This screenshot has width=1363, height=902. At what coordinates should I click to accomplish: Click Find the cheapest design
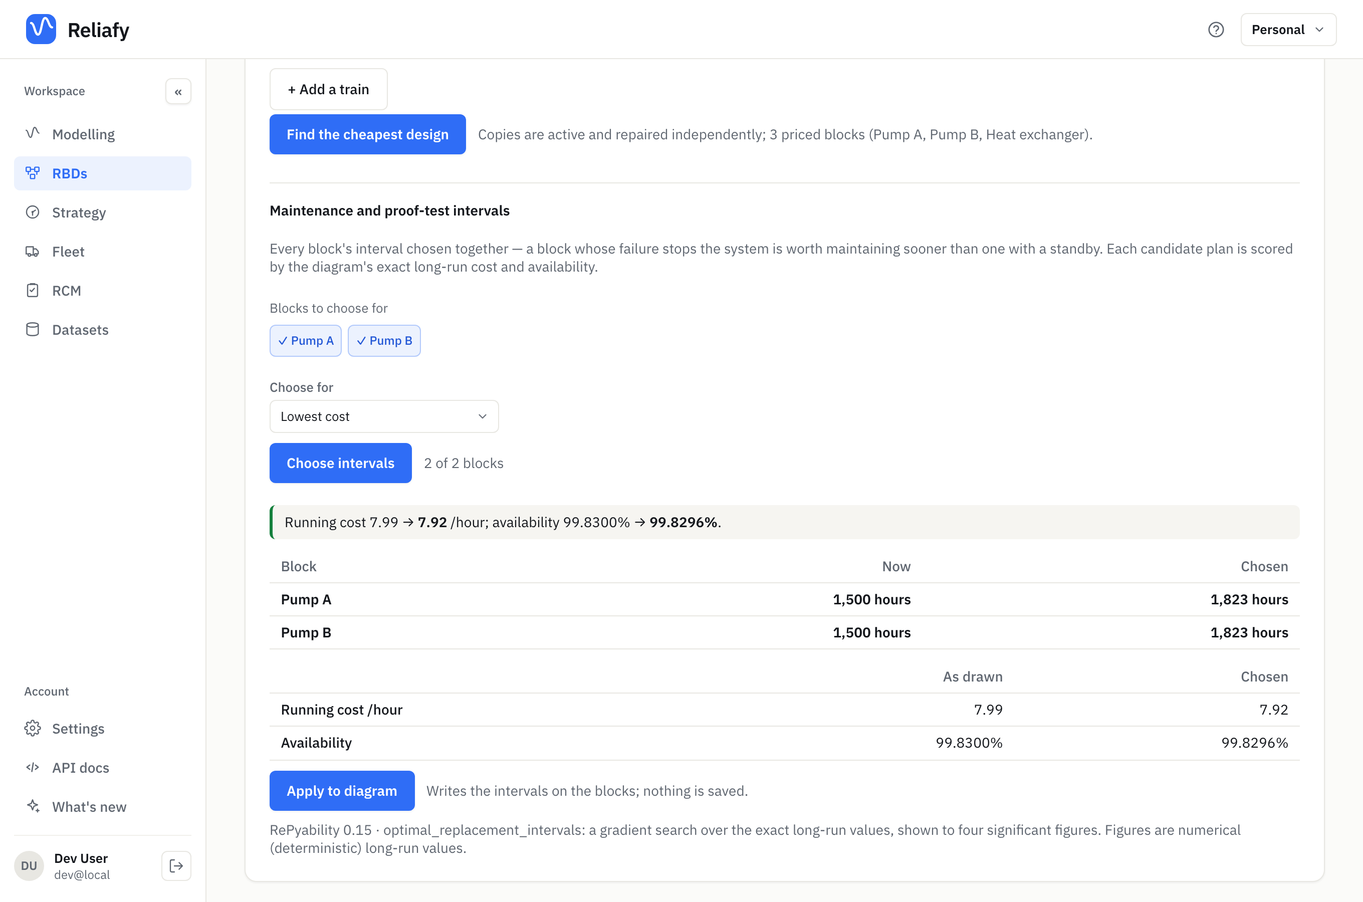point(367,134)
